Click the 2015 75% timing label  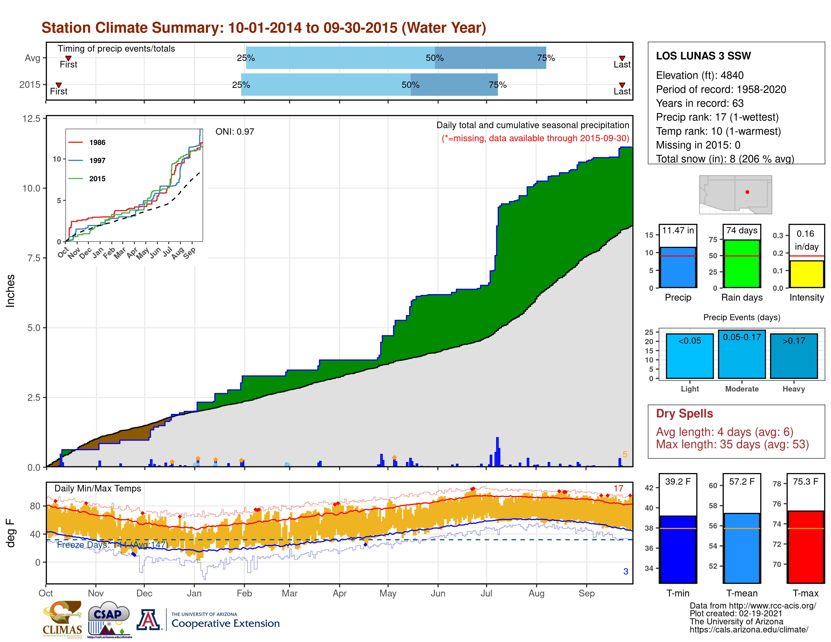pyautogui.click(x=498, y=85)
